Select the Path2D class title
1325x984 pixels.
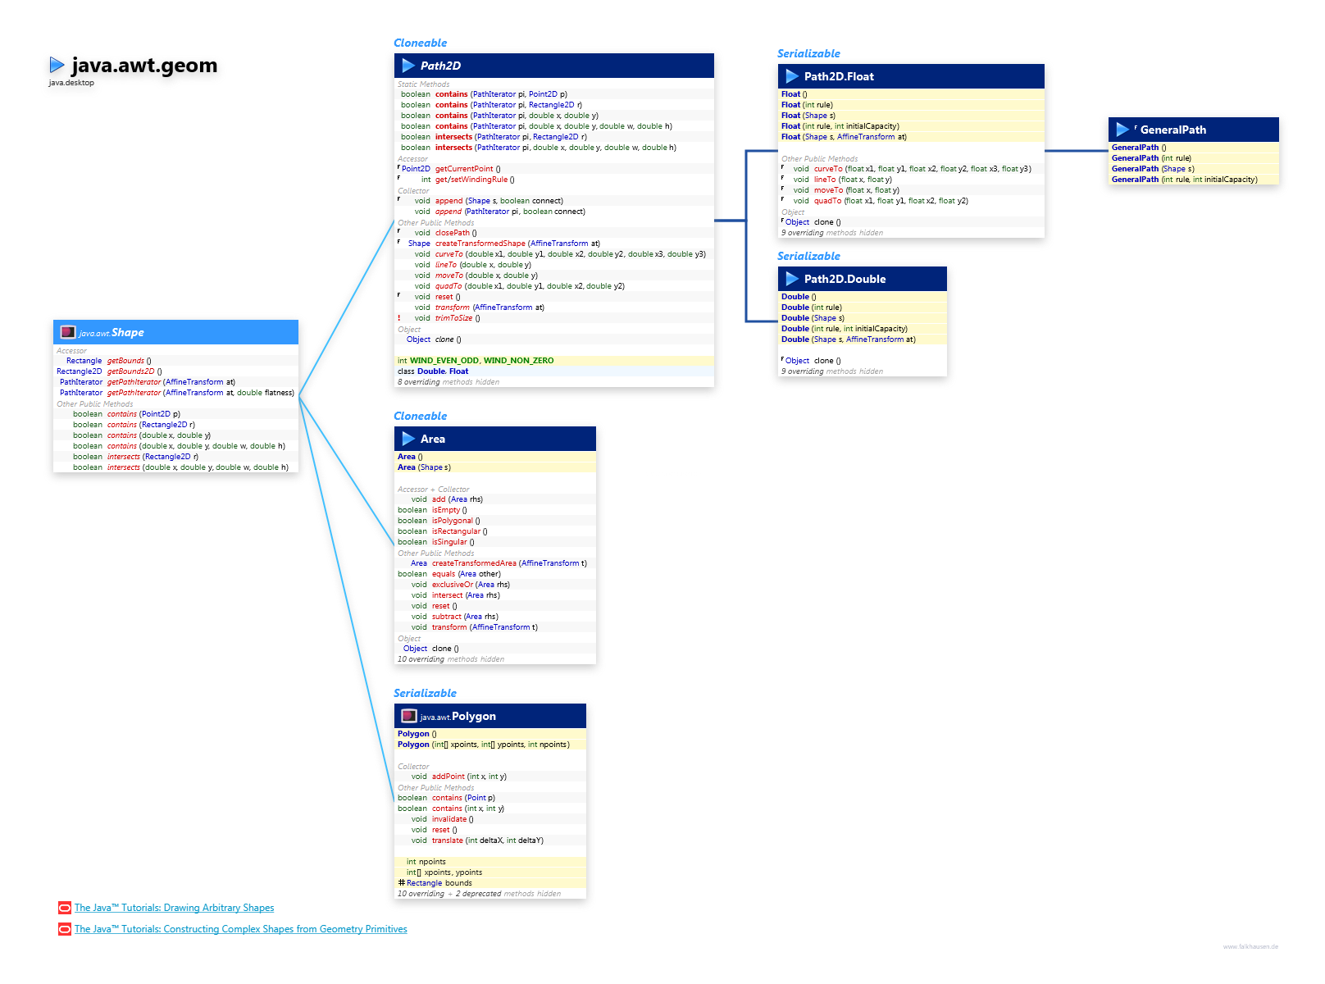click(440, 66)
